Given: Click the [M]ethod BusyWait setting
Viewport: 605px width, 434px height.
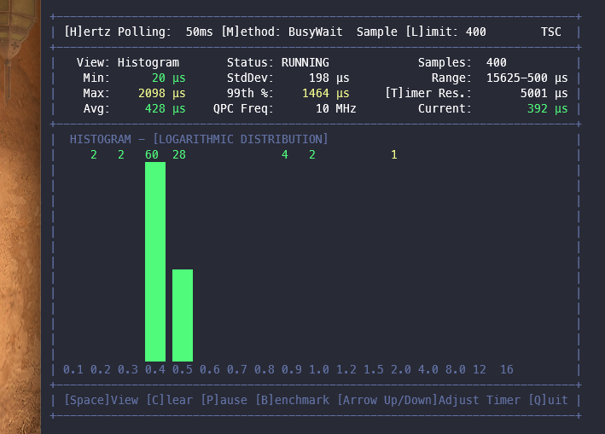Looking at the screenshot, I should pyautogui.click(x=282, y=32).
